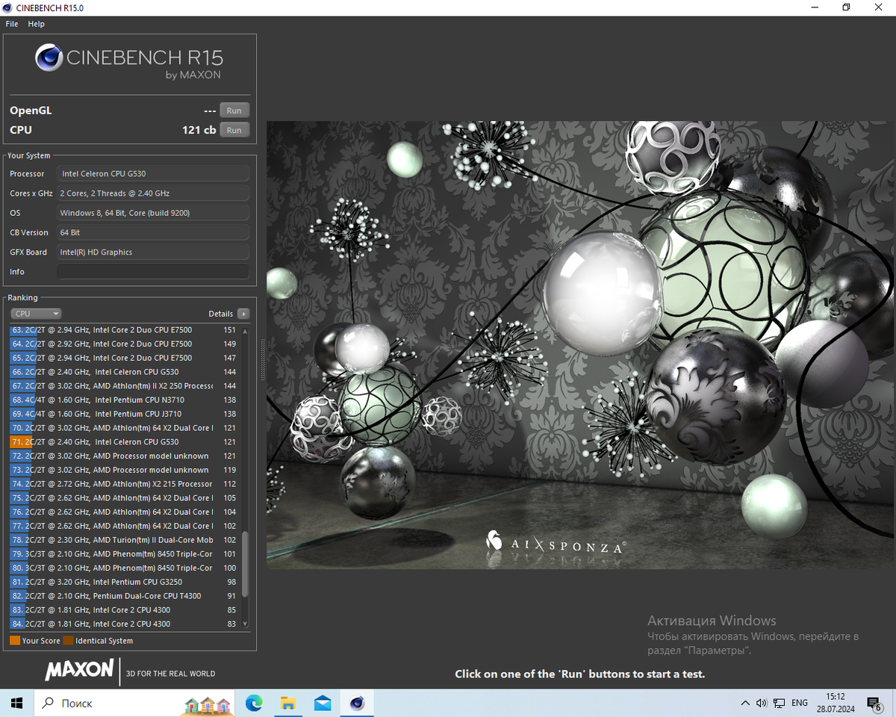This screenshot has height=717, width=896.
Task: Select rank 67 AMD Athlon II X2 250 row
Action: click(125, 386)
